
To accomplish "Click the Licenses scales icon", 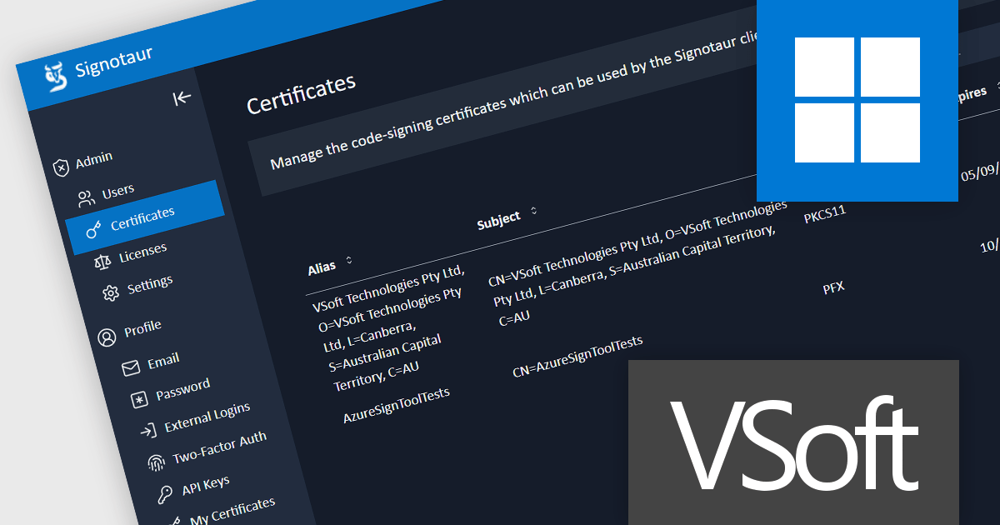I will 102,262.
